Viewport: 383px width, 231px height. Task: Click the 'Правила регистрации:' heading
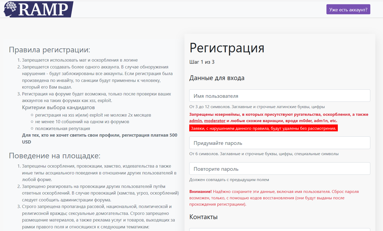click(x=49, y=50)
